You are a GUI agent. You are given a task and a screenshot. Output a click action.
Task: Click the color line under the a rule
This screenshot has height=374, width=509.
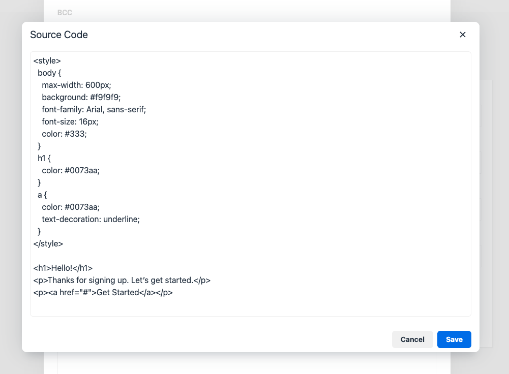click(x=71, y=207)
